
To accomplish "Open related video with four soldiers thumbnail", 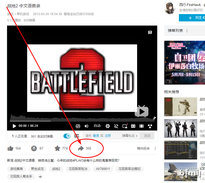I will [x=180, y=128].
